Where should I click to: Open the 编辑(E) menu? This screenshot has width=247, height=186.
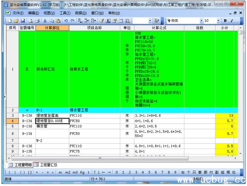click(x=34, y=13)
